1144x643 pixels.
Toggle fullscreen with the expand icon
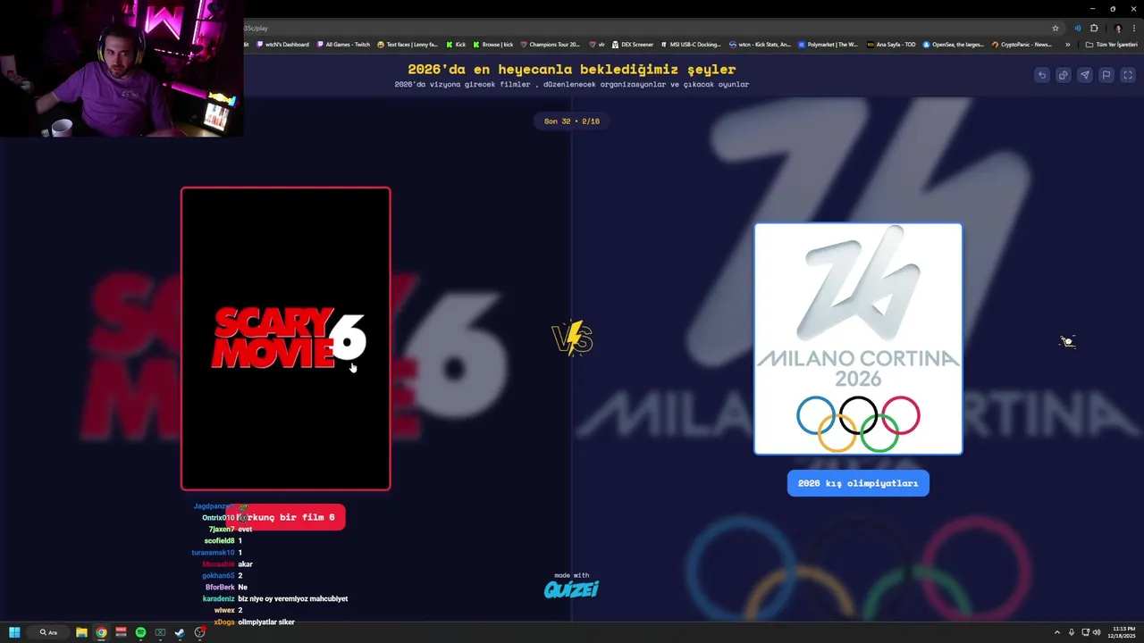(x=1127, y=75)
